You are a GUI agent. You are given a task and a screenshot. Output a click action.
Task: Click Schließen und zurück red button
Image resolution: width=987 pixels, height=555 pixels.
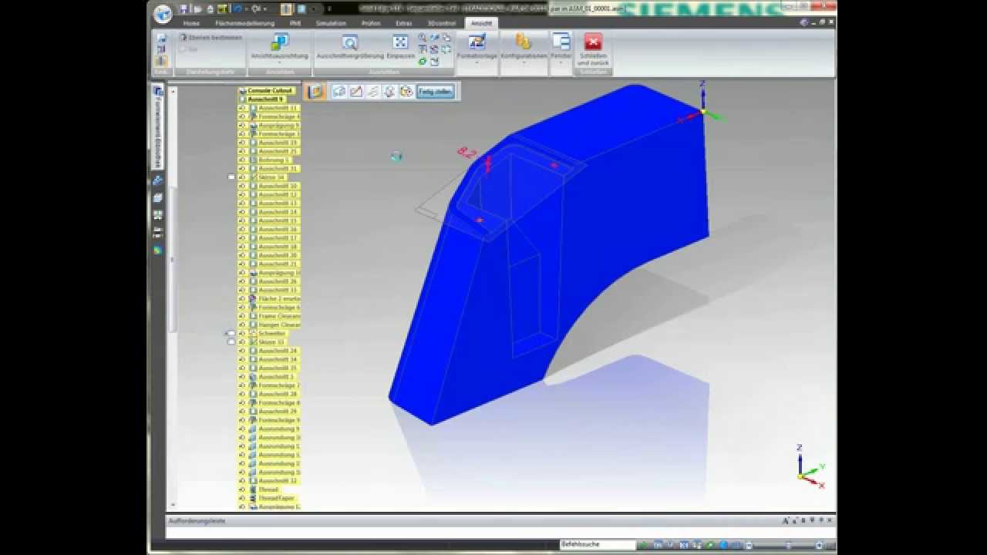[593, 49]
